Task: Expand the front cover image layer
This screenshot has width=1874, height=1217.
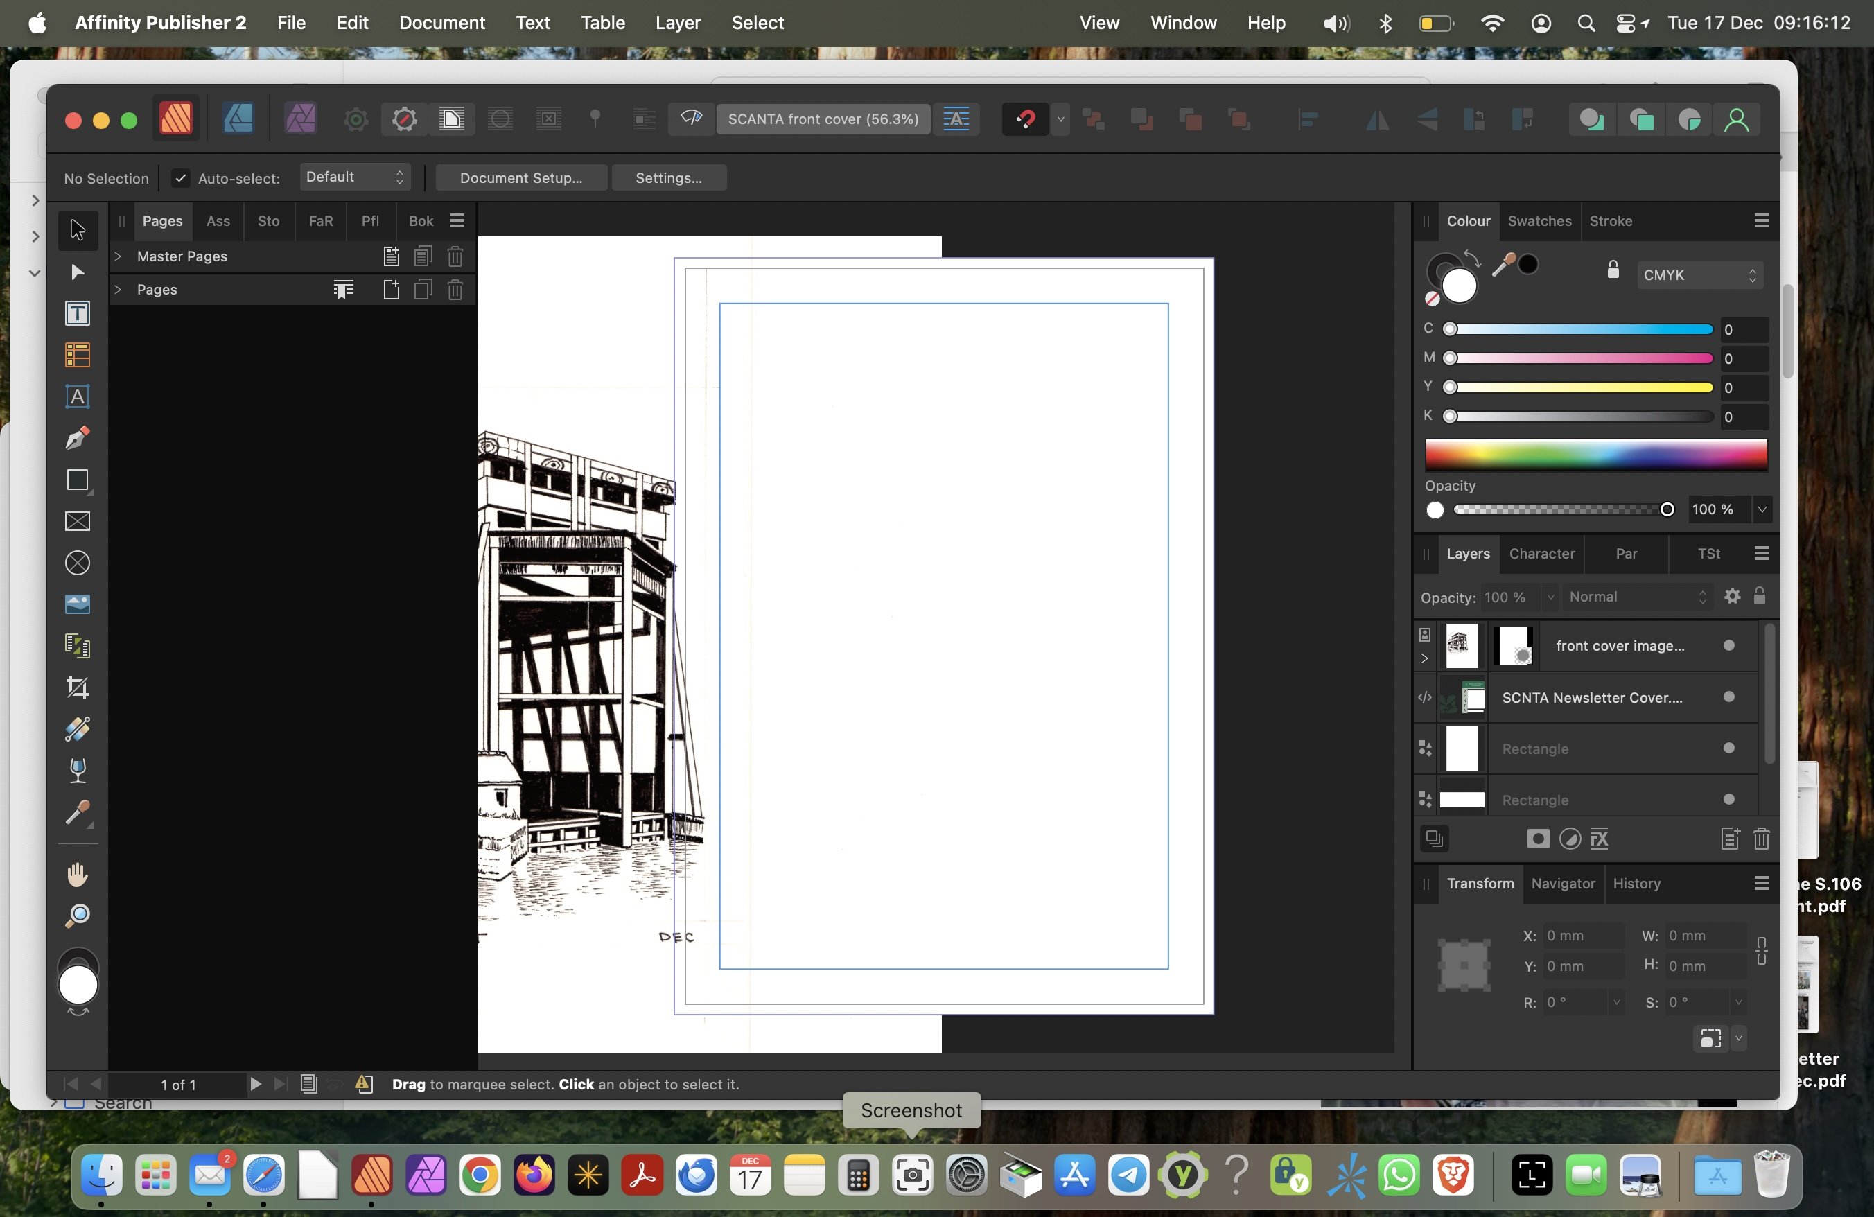Action: [1424, 659]
